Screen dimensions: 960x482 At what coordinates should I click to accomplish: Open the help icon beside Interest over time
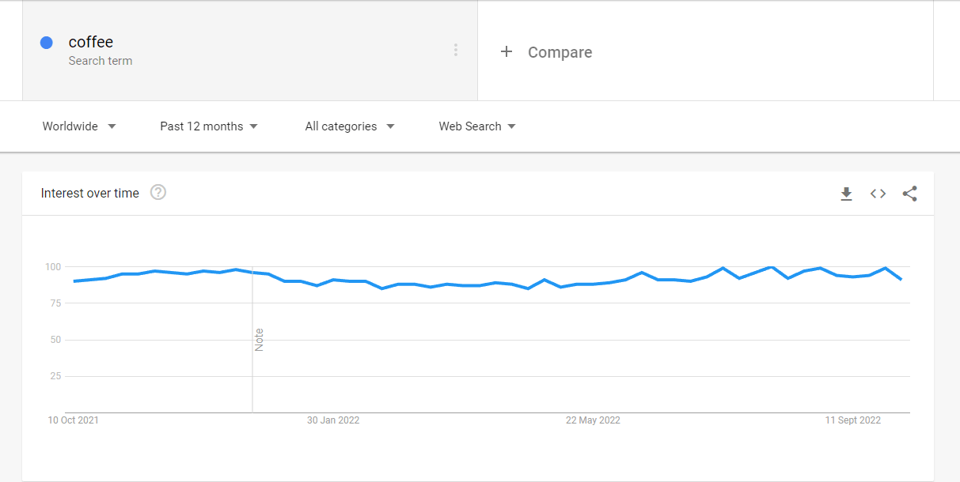coord(158,192)
